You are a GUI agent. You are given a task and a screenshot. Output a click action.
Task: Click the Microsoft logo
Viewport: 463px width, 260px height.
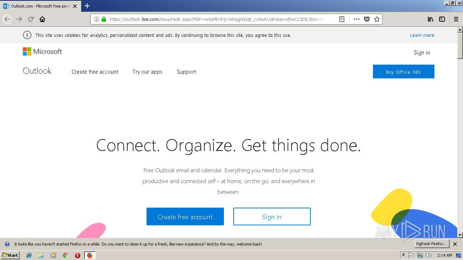click(42, 52)
